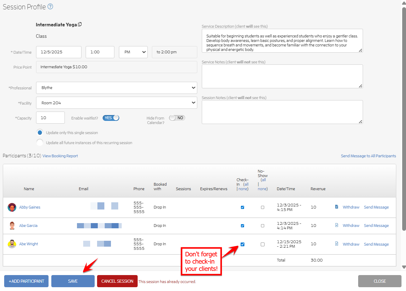Click the Capacity input field
Viewport: 406px width, 291px height.
51,118
